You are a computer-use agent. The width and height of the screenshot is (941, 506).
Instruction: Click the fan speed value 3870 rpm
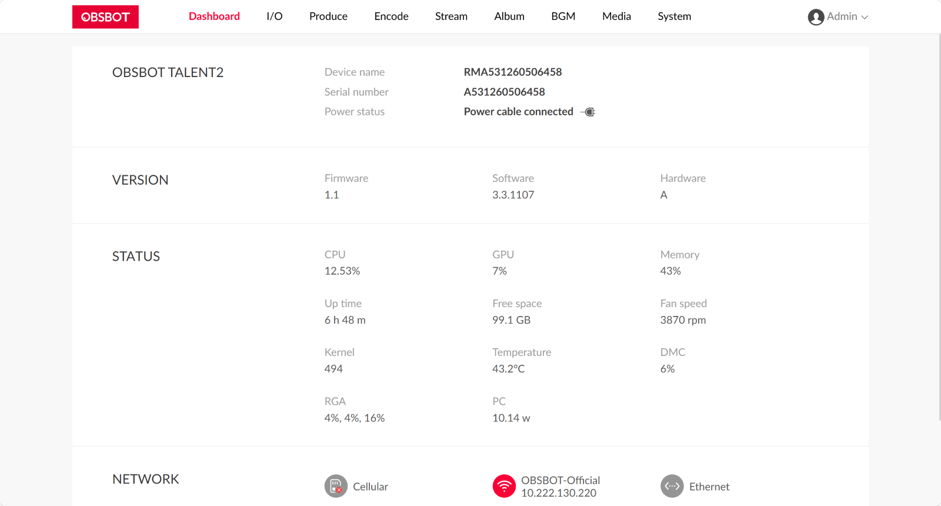[x=683, y=320]
